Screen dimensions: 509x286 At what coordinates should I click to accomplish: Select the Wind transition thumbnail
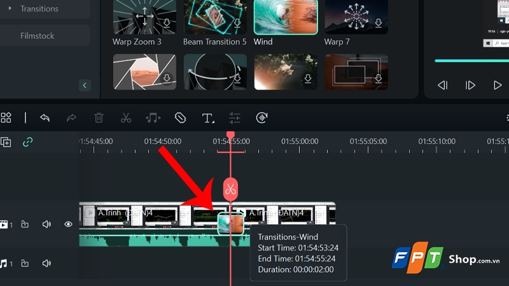point(286,17)
